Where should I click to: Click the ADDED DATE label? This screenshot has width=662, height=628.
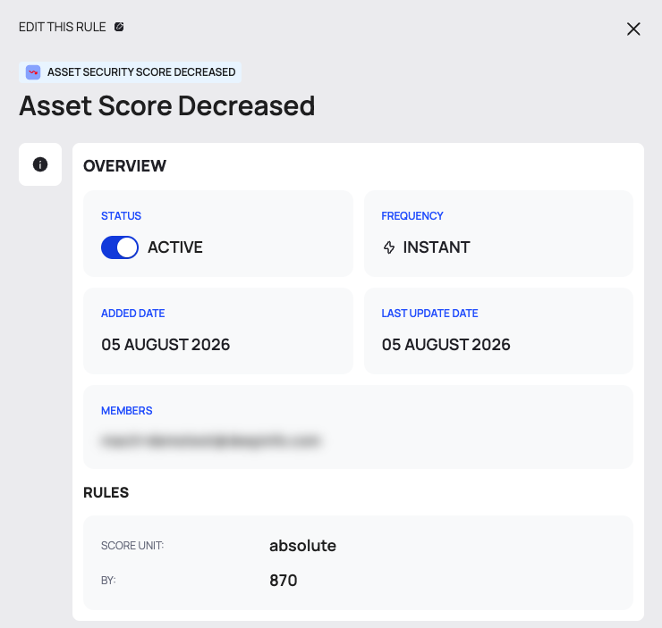point(133,314)
